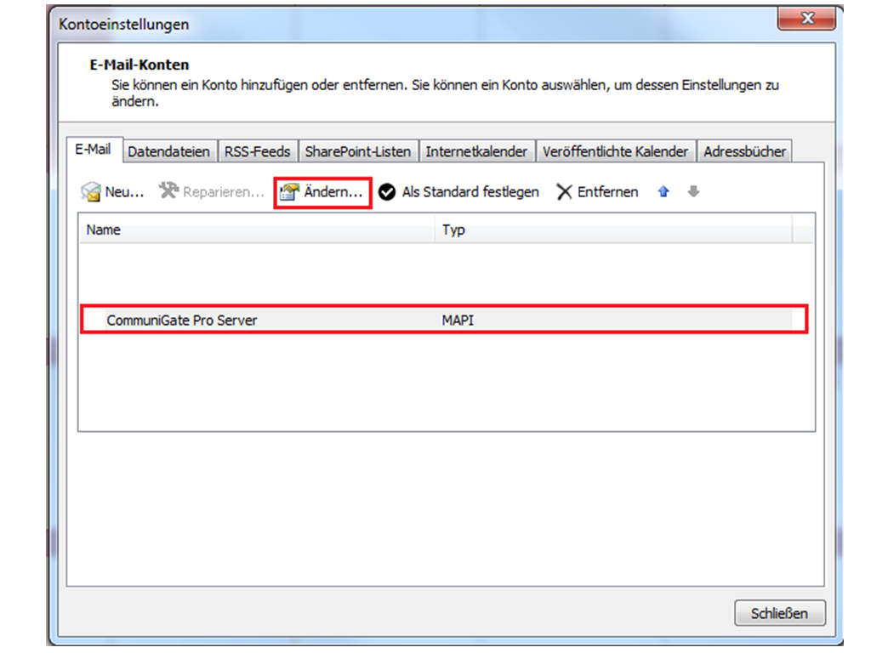Click the Entfernen label text
Viewport: 871px width, 653px height.
click(607, 192)
